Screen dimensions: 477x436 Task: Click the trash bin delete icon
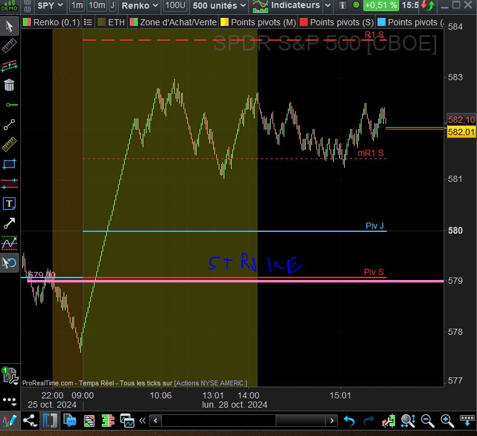pos(9,85)
